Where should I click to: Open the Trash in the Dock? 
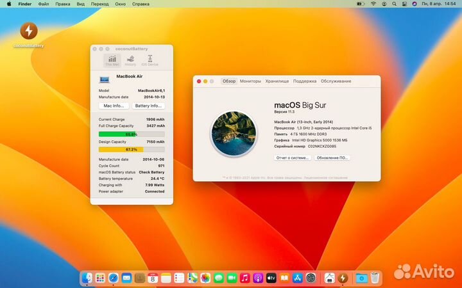point(375,278)
